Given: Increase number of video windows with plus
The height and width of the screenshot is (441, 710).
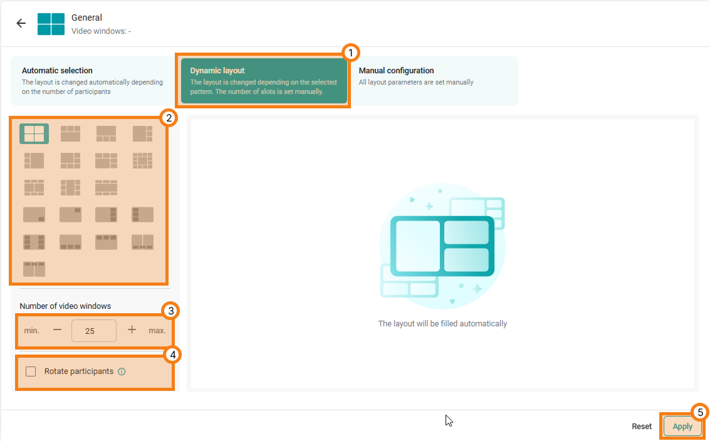Looking at the screenshot, I should [x=130, y=330].
